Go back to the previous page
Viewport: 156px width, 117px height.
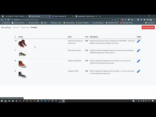pyautogui.click(x=2, y=20)
